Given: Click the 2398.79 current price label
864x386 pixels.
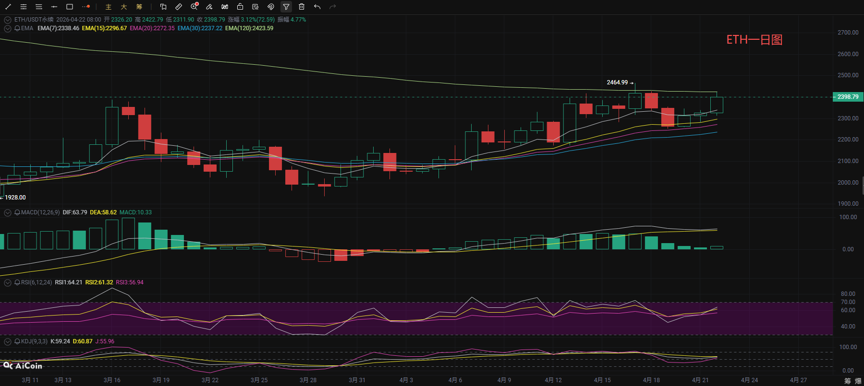Looking at the screenshot, I should (x=848, y=97).
